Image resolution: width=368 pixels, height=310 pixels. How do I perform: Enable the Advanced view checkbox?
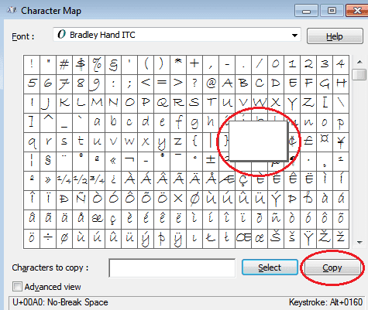pyautogui.click(x=17, y=287)
